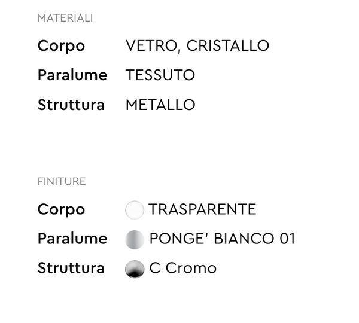Click the finish code letter C before Cromo
The image size is (359, 323).
[155, 269]
